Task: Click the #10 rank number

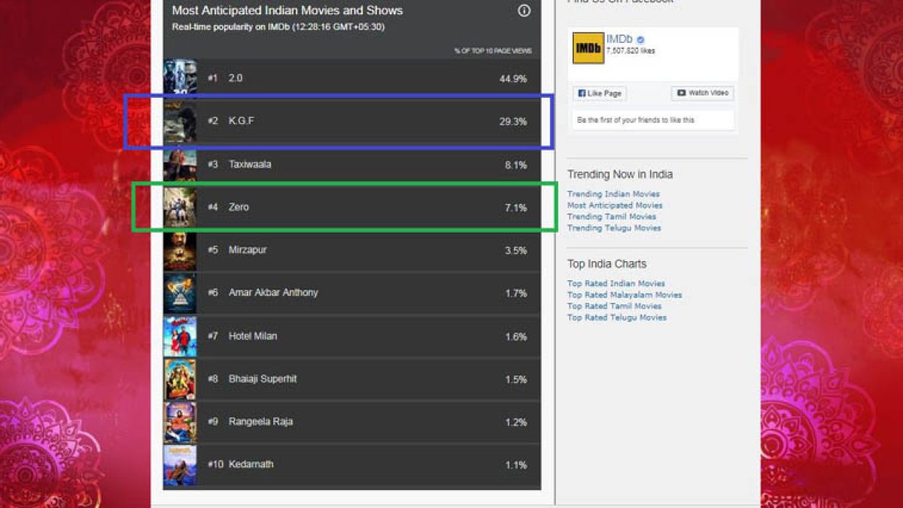Action: [x=216, y=465]
